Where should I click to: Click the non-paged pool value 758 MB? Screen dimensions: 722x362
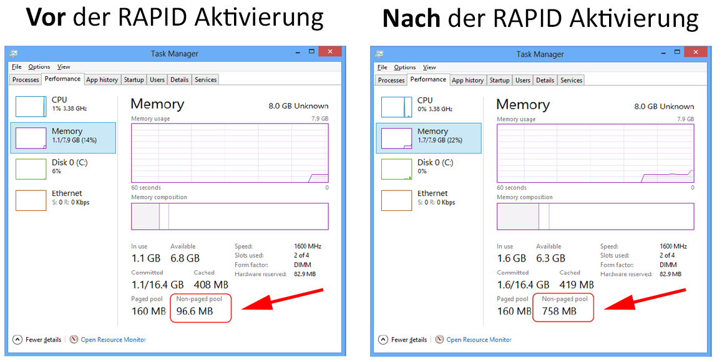(x=559, y=311)
